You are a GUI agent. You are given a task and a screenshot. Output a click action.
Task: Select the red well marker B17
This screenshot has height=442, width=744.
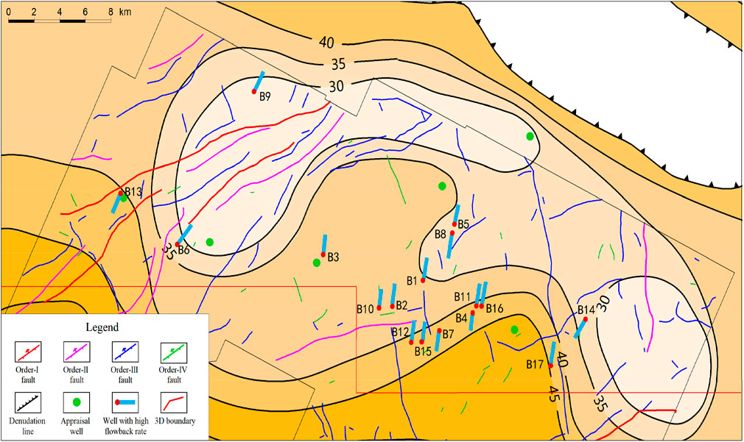click(x=550, y=366)
